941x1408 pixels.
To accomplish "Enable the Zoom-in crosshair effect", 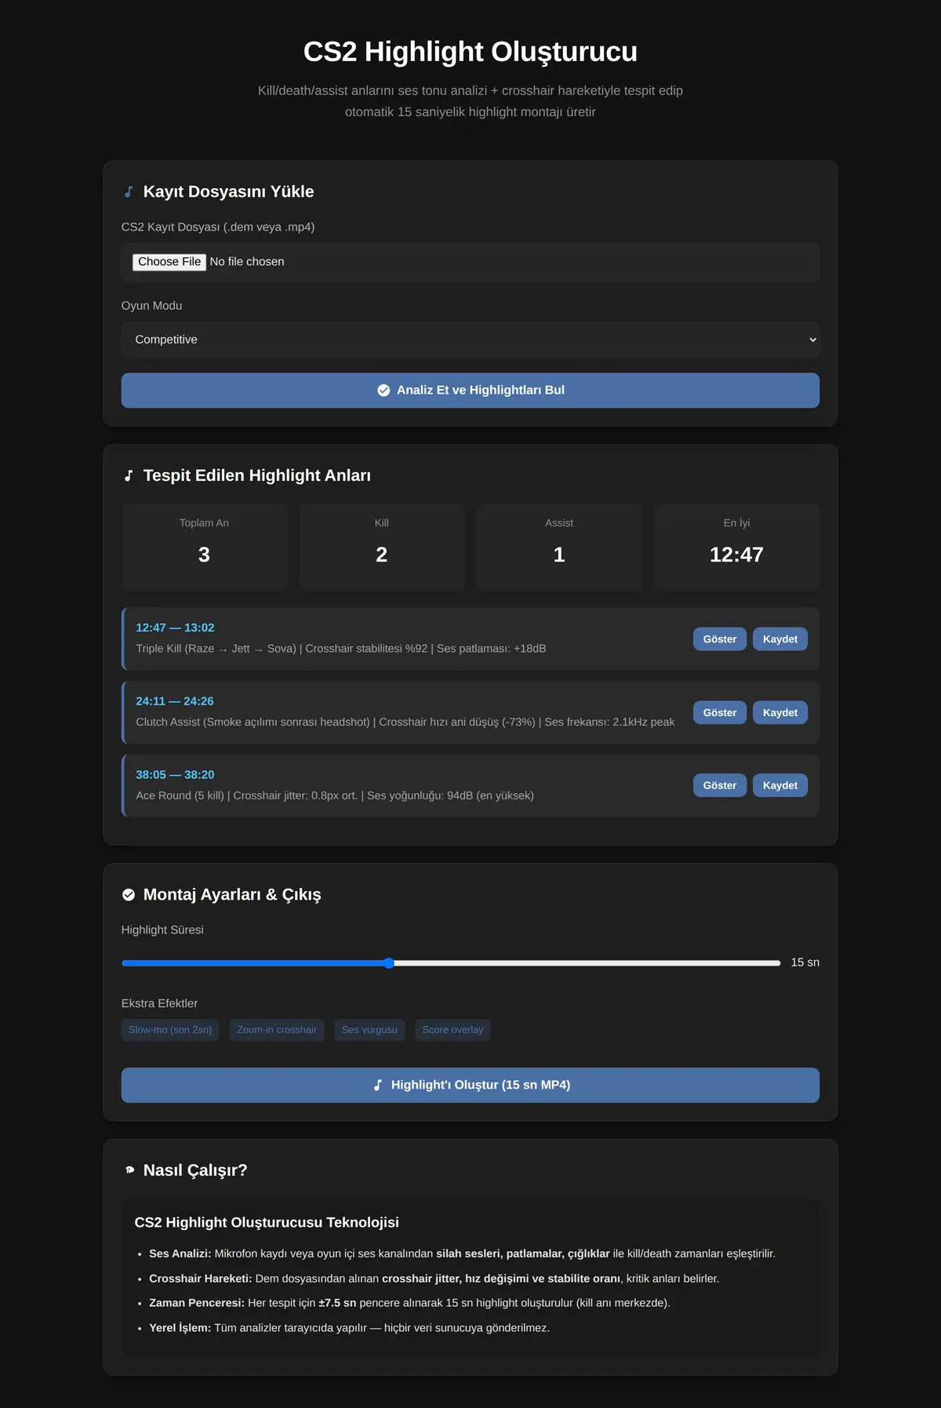I will 277,1030.
